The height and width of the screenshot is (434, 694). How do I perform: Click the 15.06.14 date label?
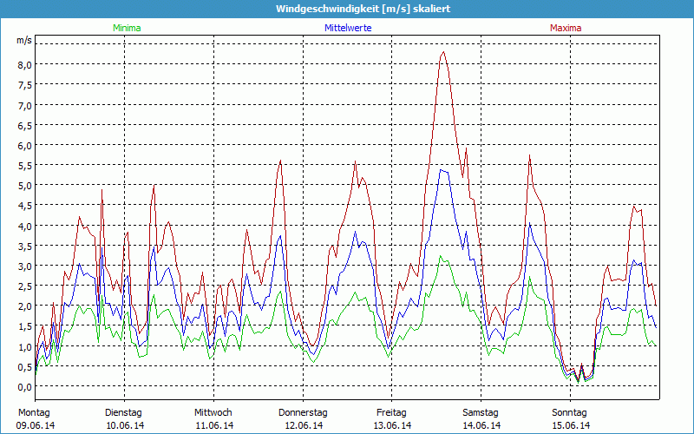pyautogui.click(x=571, y=425)
